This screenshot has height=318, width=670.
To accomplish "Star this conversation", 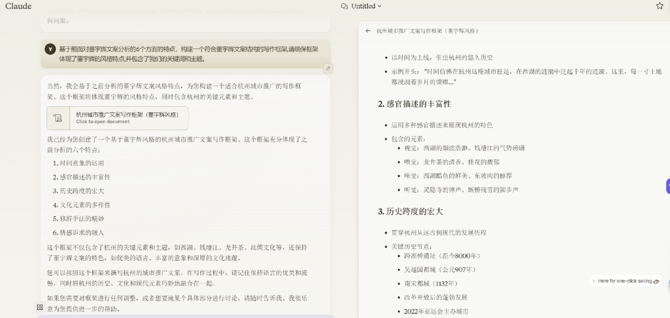I will (x=659, y=6).
